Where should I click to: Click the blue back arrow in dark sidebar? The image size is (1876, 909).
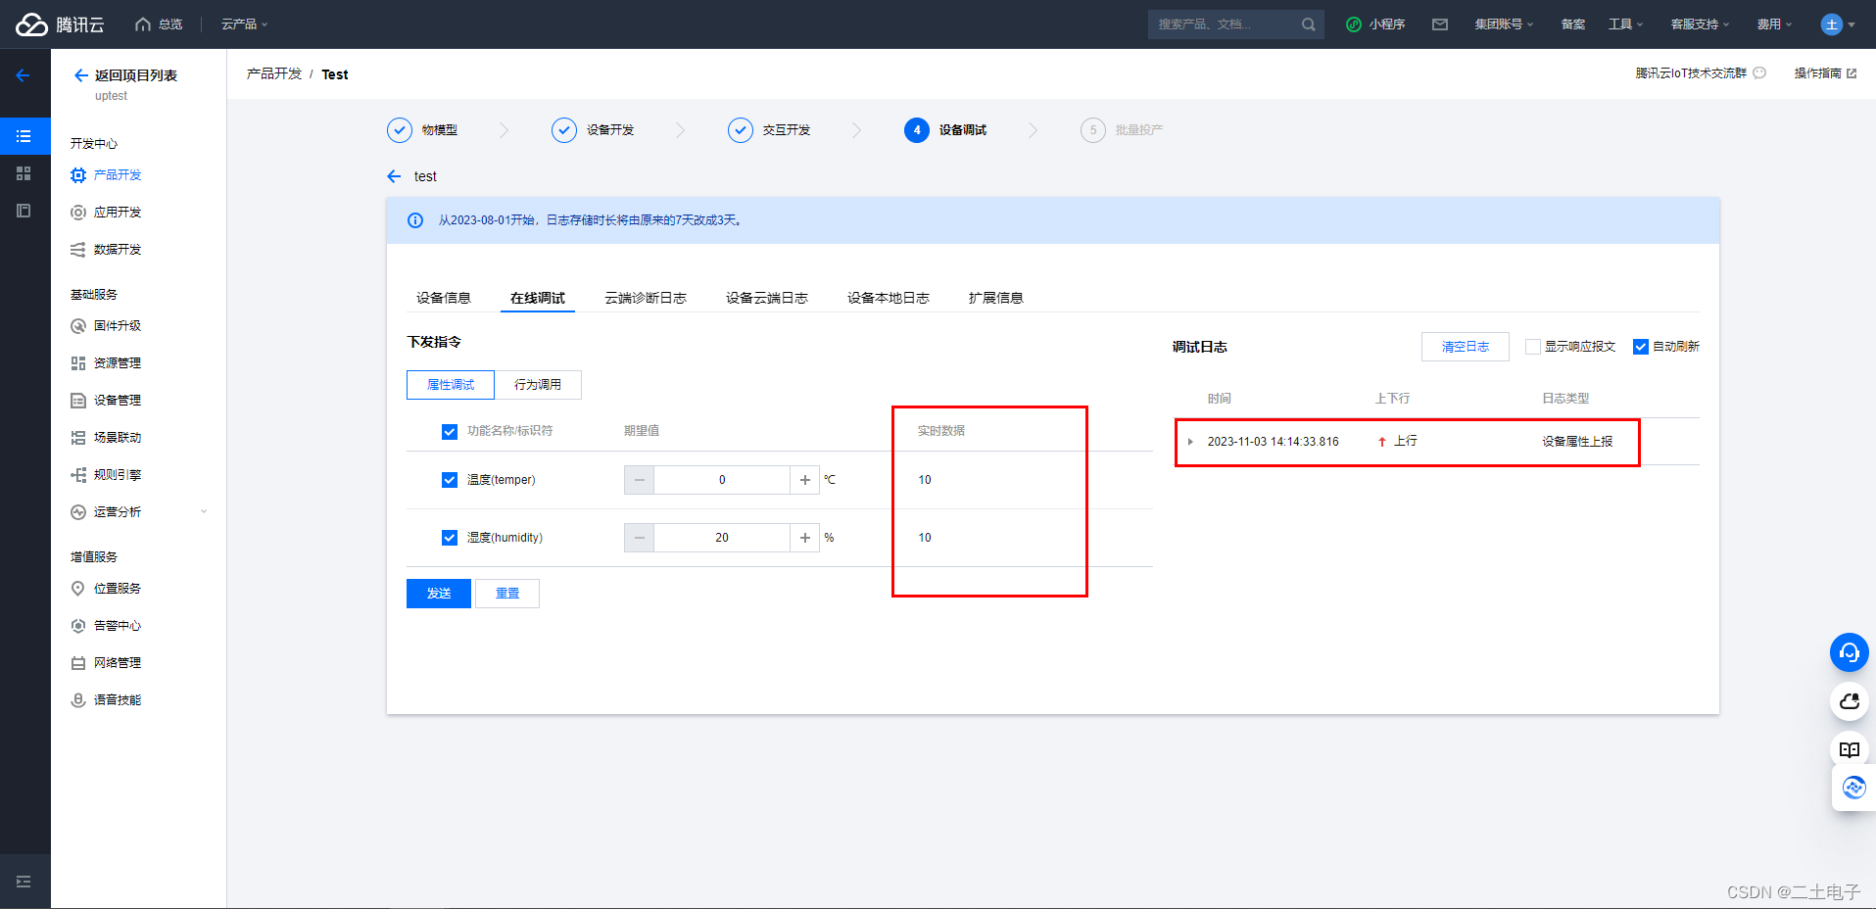(23, 75)
